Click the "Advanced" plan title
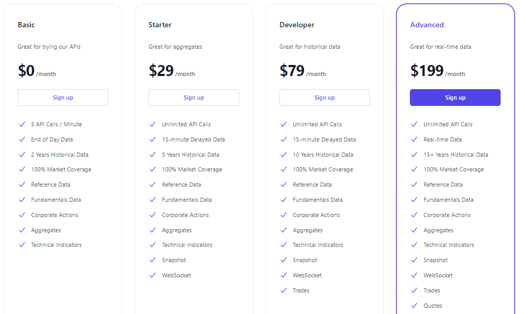This screenshot has height=314, width=520. (427, 25)
